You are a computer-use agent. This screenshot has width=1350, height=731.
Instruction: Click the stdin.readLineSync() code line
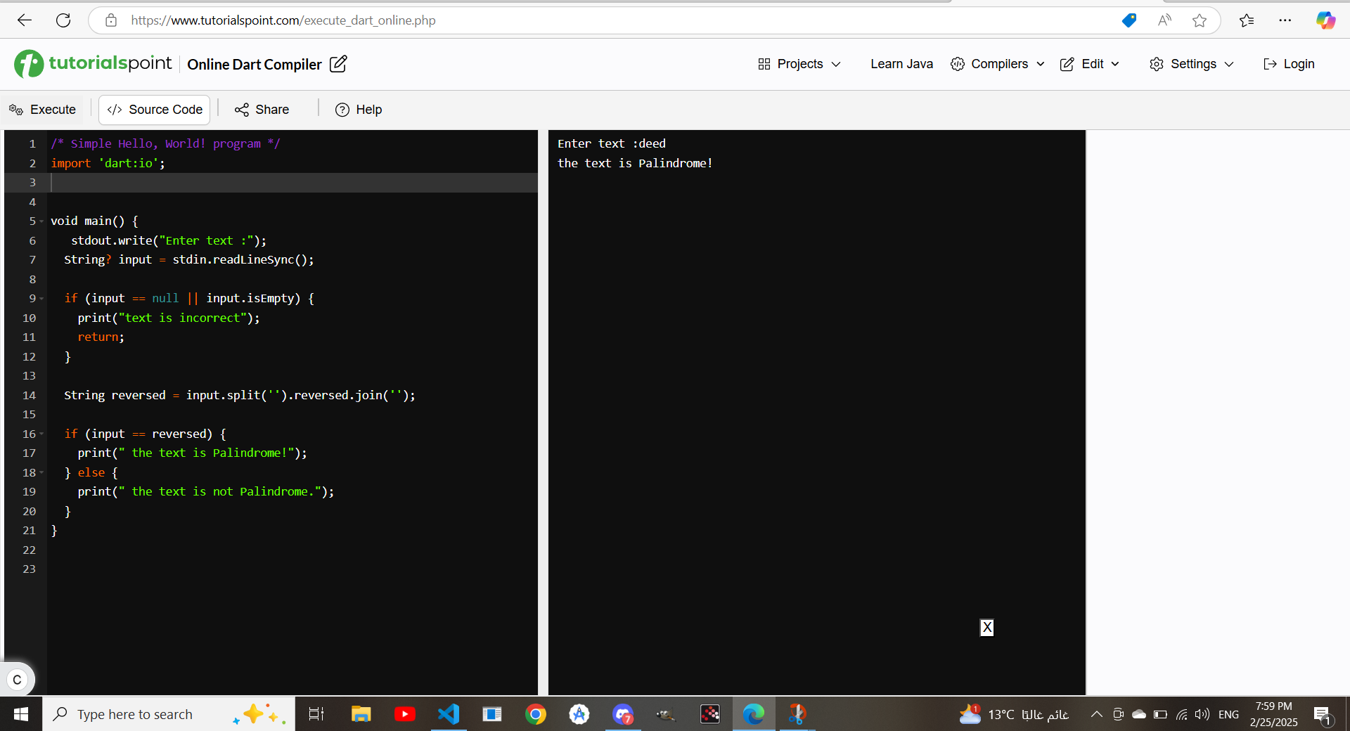click(x=189, y=260)
